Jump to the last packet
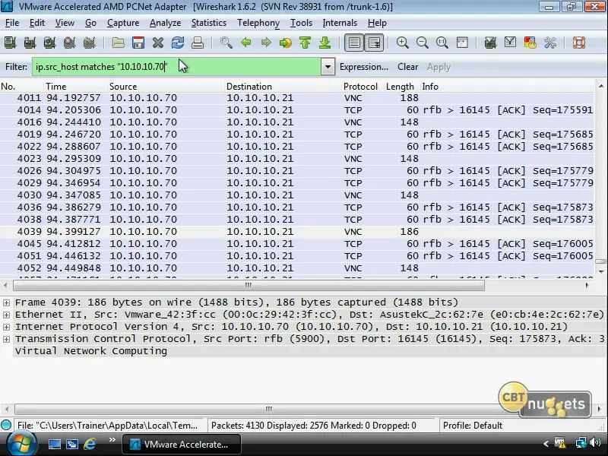Viewport: 608px width, 456px height. (x=325, y=43)
